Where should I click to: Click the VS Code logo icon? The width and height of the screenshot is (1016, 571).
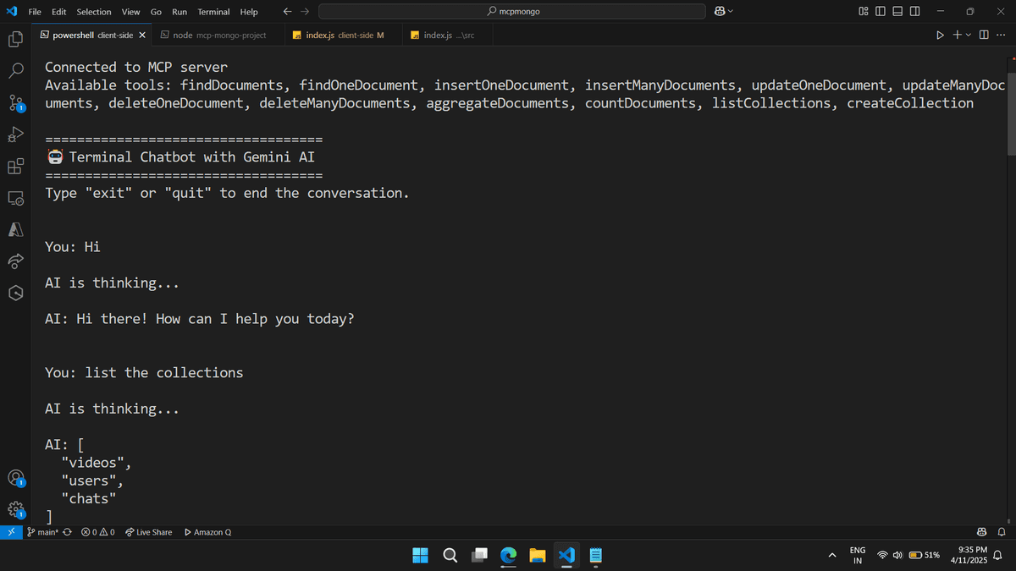pos(10,12)
